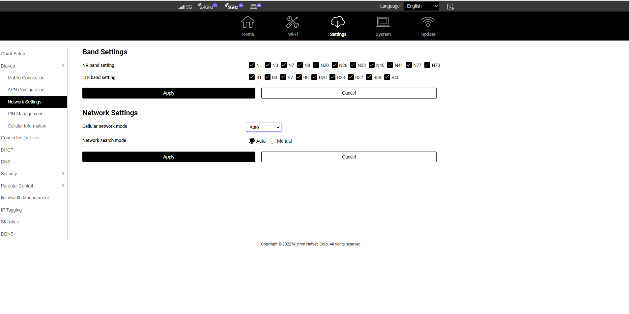Open the Cellular network mode dropdown
This screenshot has width=629, height=314.
tap(264, 127)
